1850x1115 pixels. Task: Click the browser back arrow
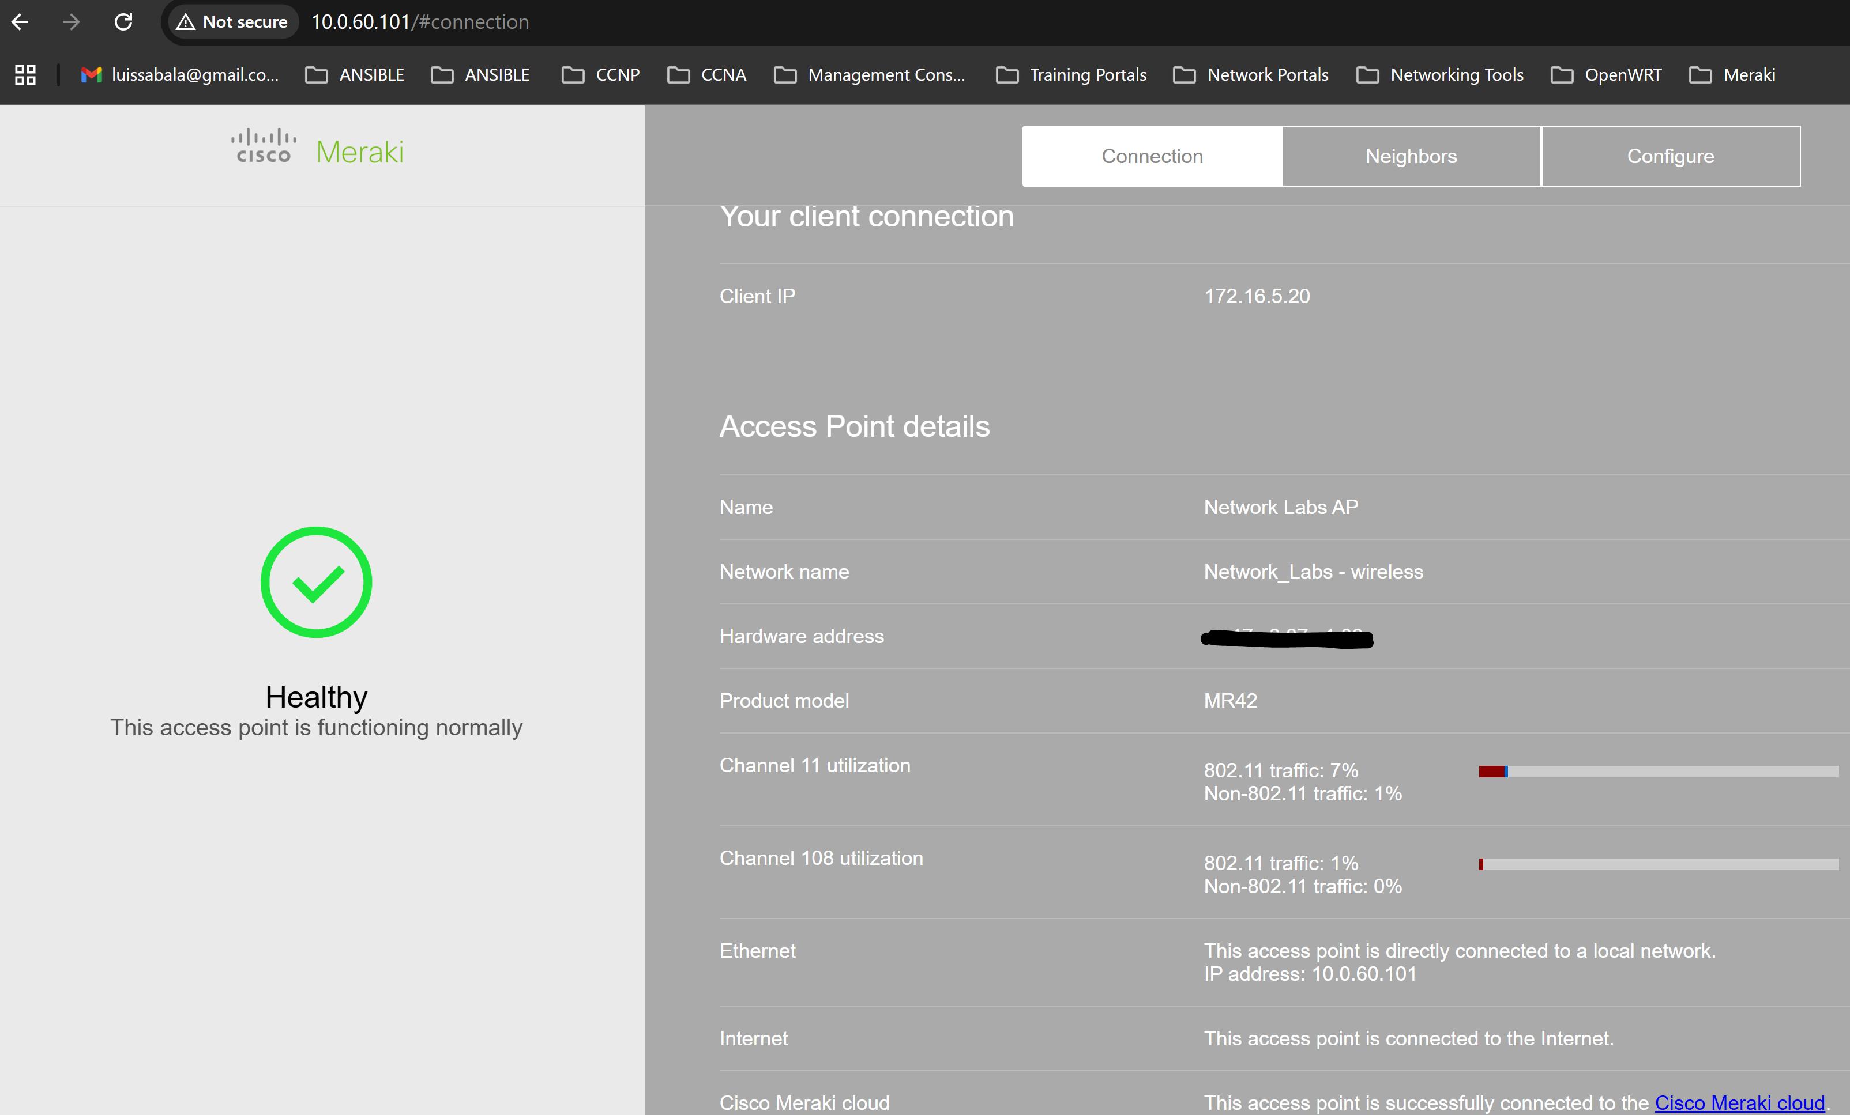coord(20,22)
